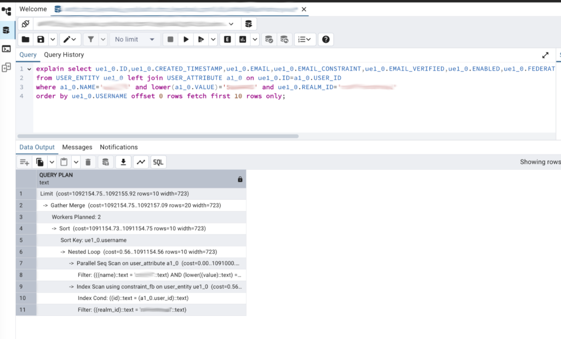Maximize the query editor with the expand arrows
Viewport: 561px width, 339px height.
point(545,55)
